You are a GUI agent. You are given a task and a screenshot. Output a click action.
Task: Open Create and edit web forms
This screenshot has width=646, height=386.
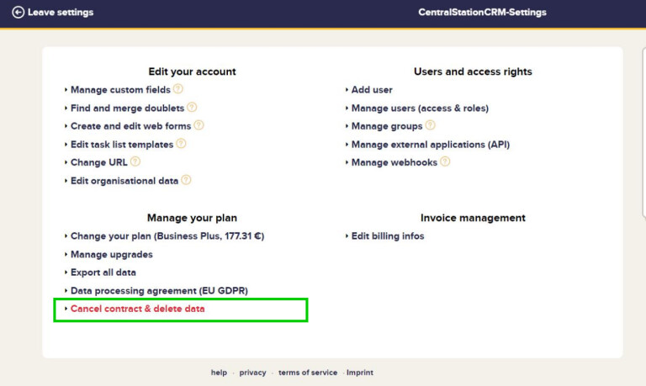(x=130, y=126)
